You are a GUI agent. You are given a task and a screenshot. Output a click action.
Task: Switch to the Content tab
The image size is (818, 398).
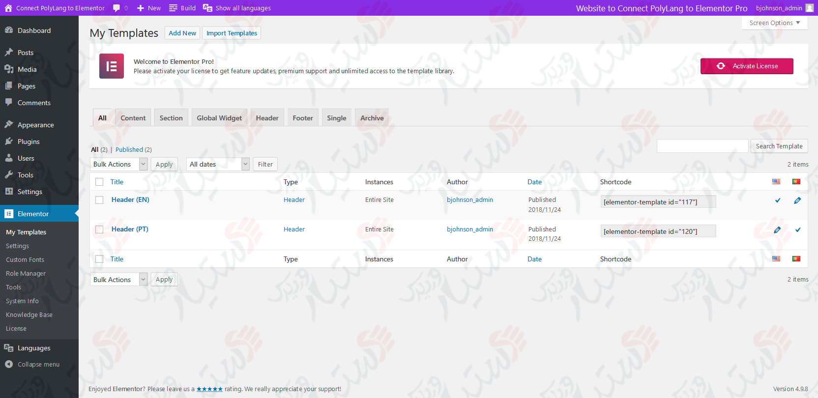[133, 118]
